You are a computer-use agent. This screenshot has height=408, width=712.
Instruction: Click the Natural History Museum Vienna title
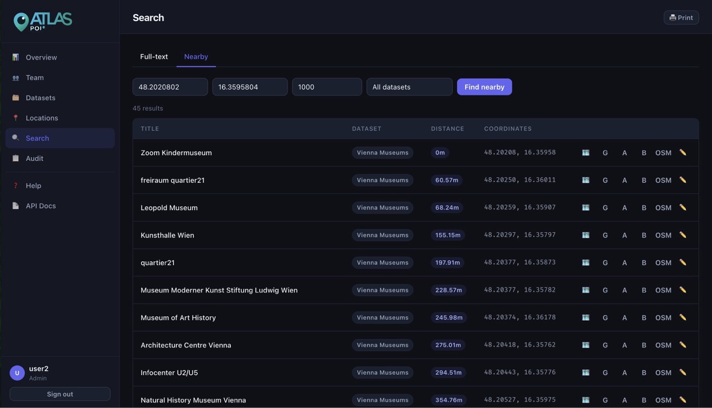pyautogui.click(x=193, y=400)
